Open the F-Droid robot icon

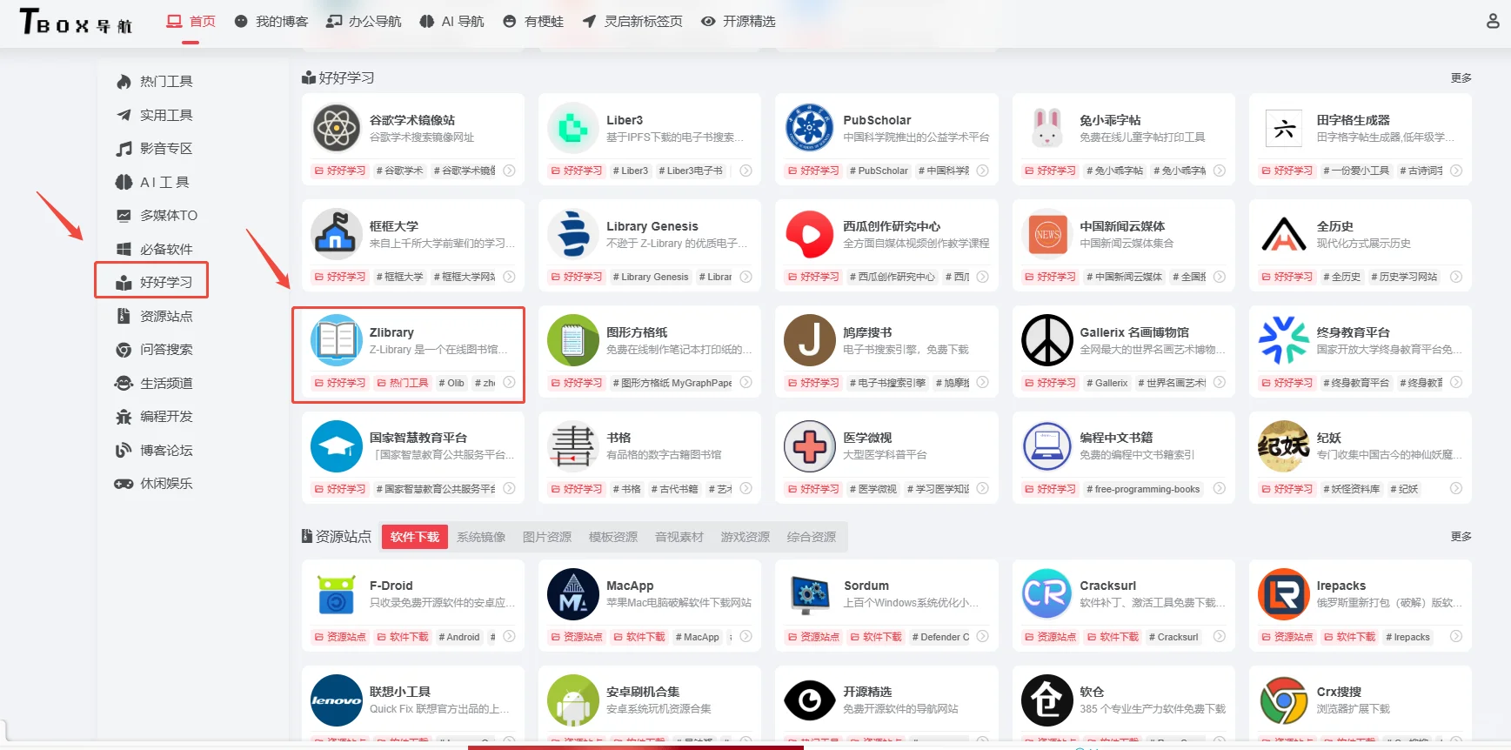coord(337,594)
